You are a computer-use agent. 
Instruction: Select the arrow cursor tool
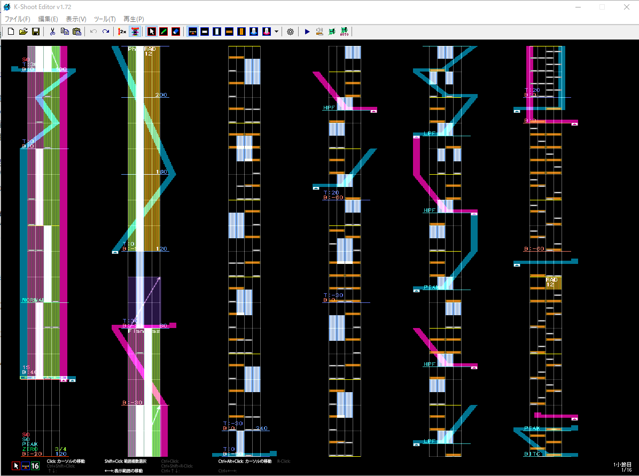click(151, 32)
